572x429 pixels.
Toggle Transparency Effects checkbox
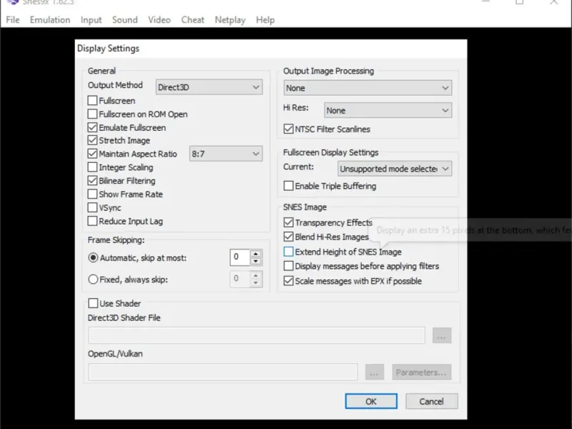click(x=289, y=222)
